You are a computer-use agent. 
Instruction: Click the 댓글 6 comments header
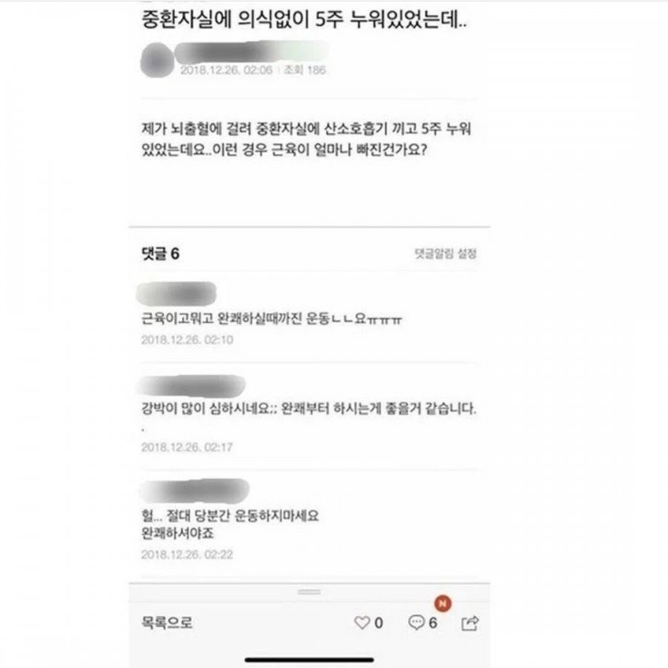coord(160,254)
